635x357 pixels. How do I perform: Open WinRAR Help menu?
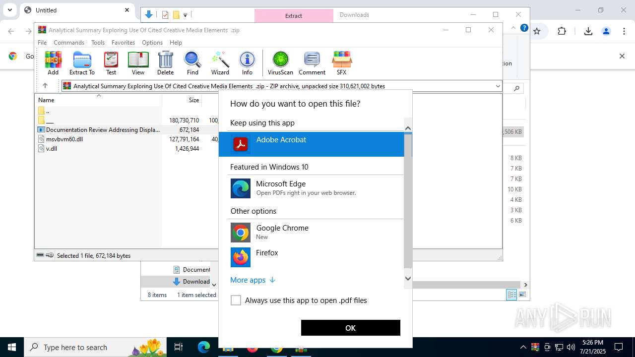click(x=176, y=43)
